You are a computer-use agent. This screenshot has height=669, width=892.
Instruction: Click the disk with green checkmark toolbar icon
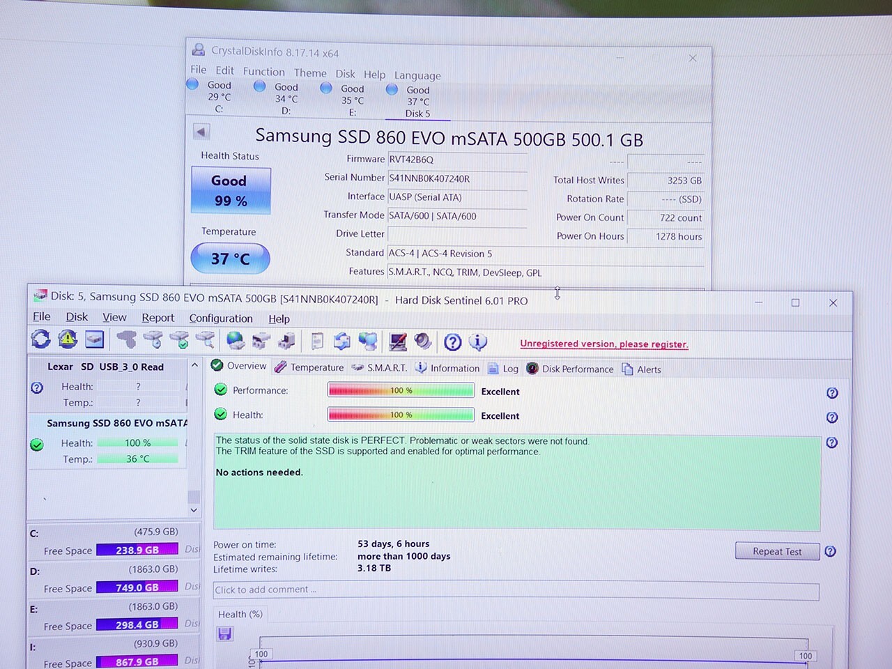point(179,340)
